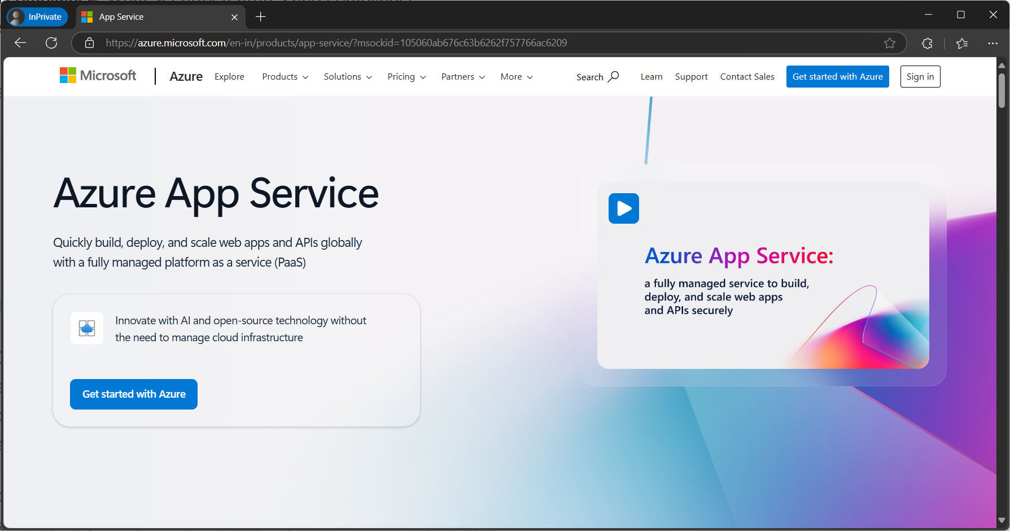Click the search magnifier icon

(x=614, y=76)
